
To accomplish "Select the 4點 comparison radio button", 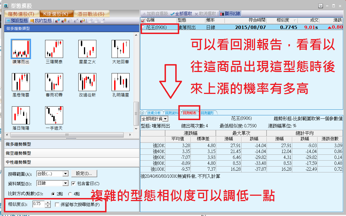I will click(70, 194).
